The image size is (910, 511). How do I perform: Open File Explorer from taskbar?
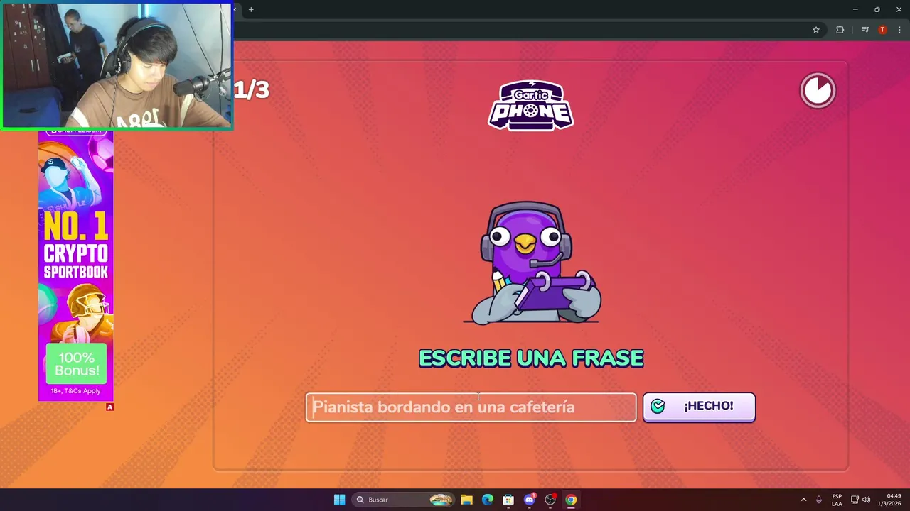tap(466, 500)
